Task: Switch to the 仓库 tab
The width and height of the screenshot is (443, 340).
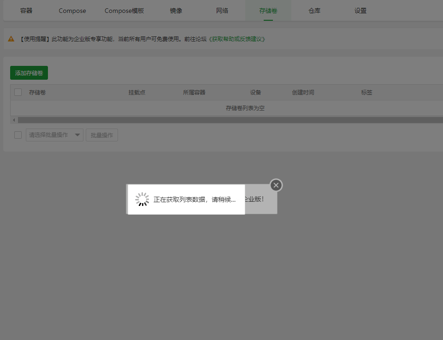Action: 314,10
